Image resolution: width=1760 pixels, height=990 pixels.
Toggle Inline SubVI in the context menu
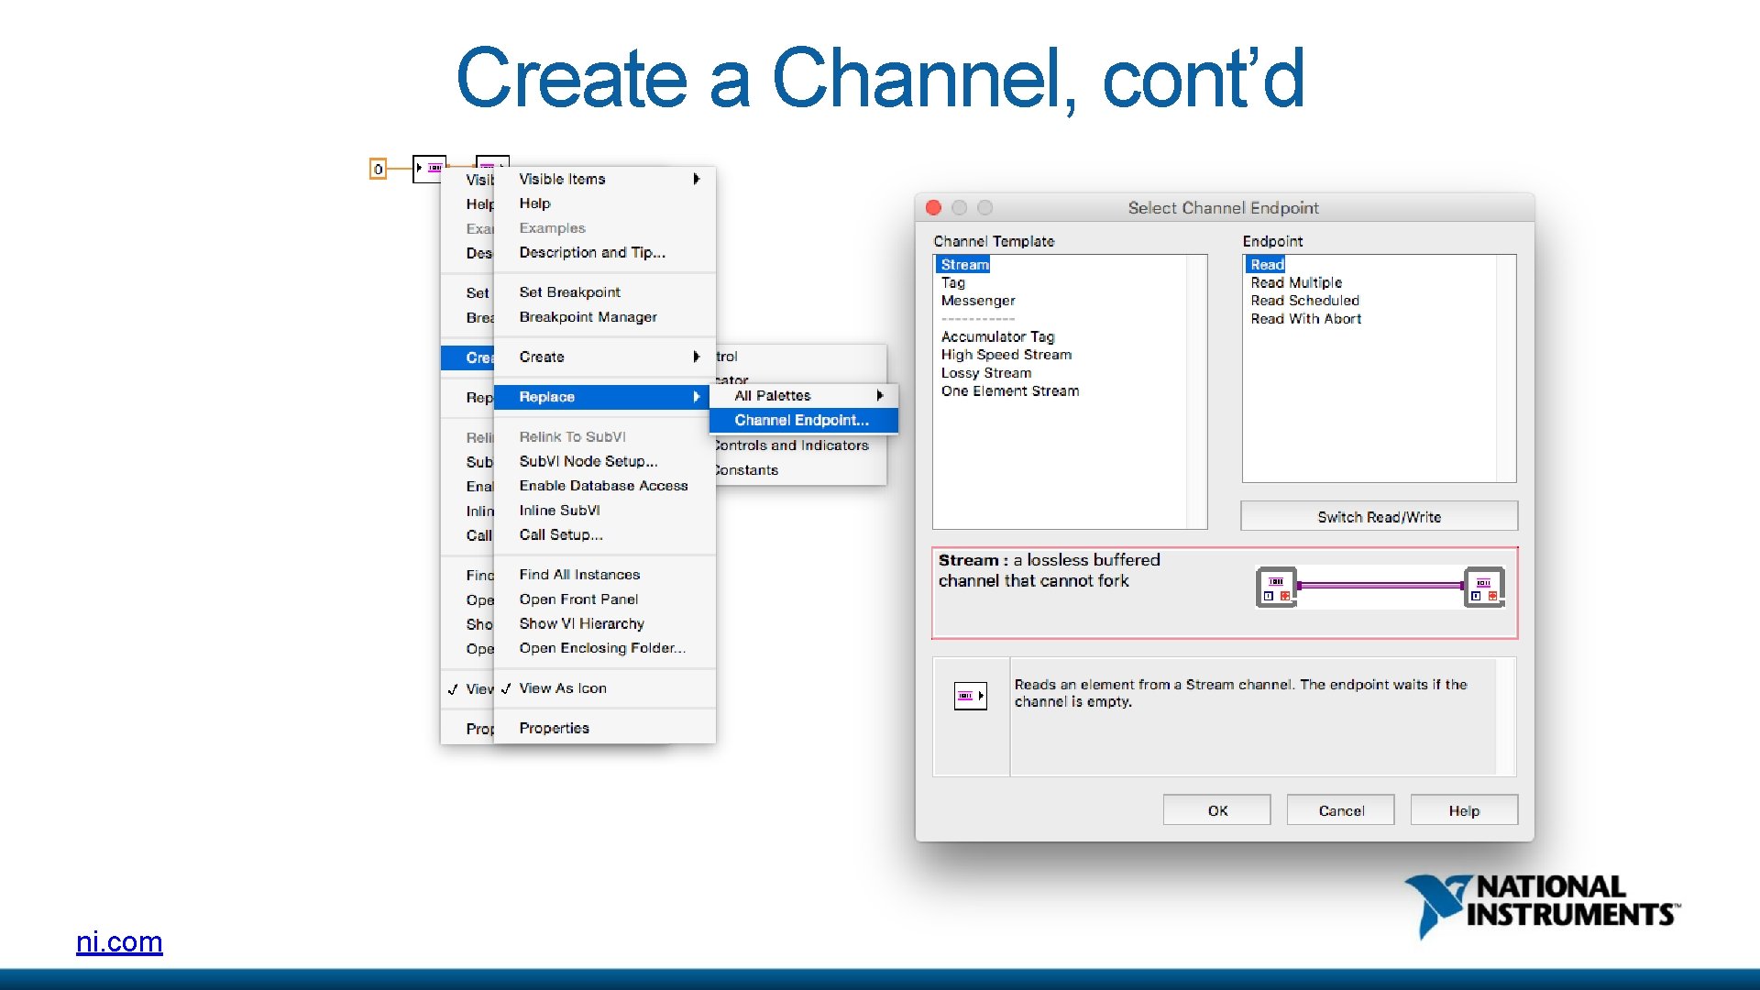[x=559, y=511]
